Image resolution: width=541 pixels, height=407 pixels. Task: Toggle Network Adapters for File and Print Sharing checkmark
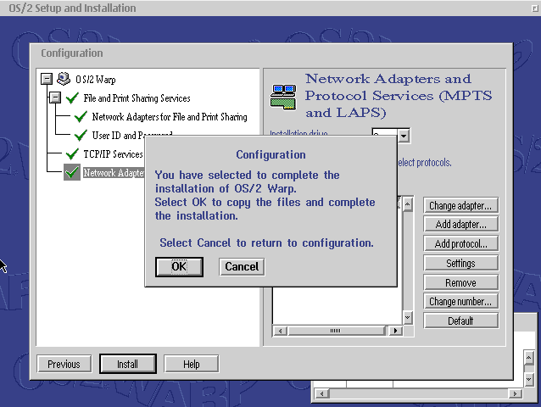(x=81, y=116)
